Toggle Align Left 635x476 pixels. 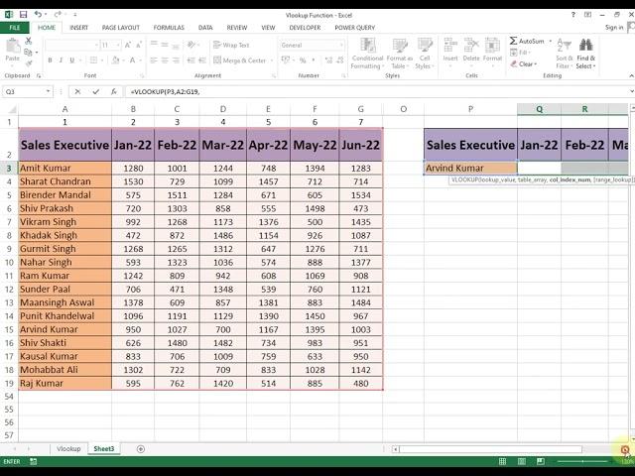[154, 60]
